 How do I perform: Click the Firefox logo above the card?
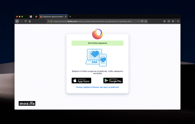point(97,34)
